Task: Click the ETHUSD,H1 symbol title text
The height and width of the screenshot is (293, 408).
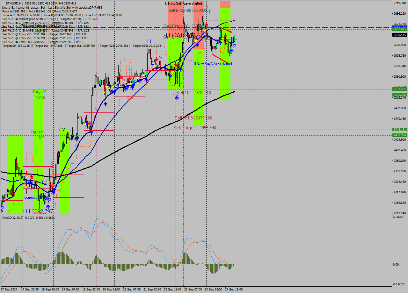Action: tap(14, 3)
